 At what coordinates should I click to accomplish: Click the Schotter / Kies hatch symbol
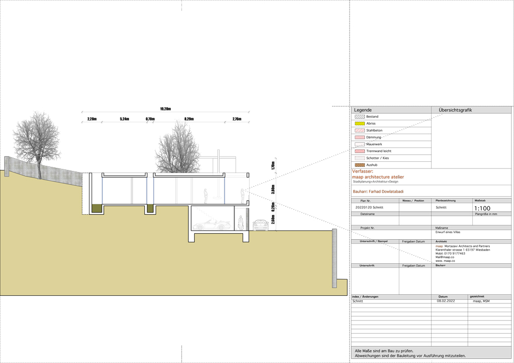(x=359, y=158)
